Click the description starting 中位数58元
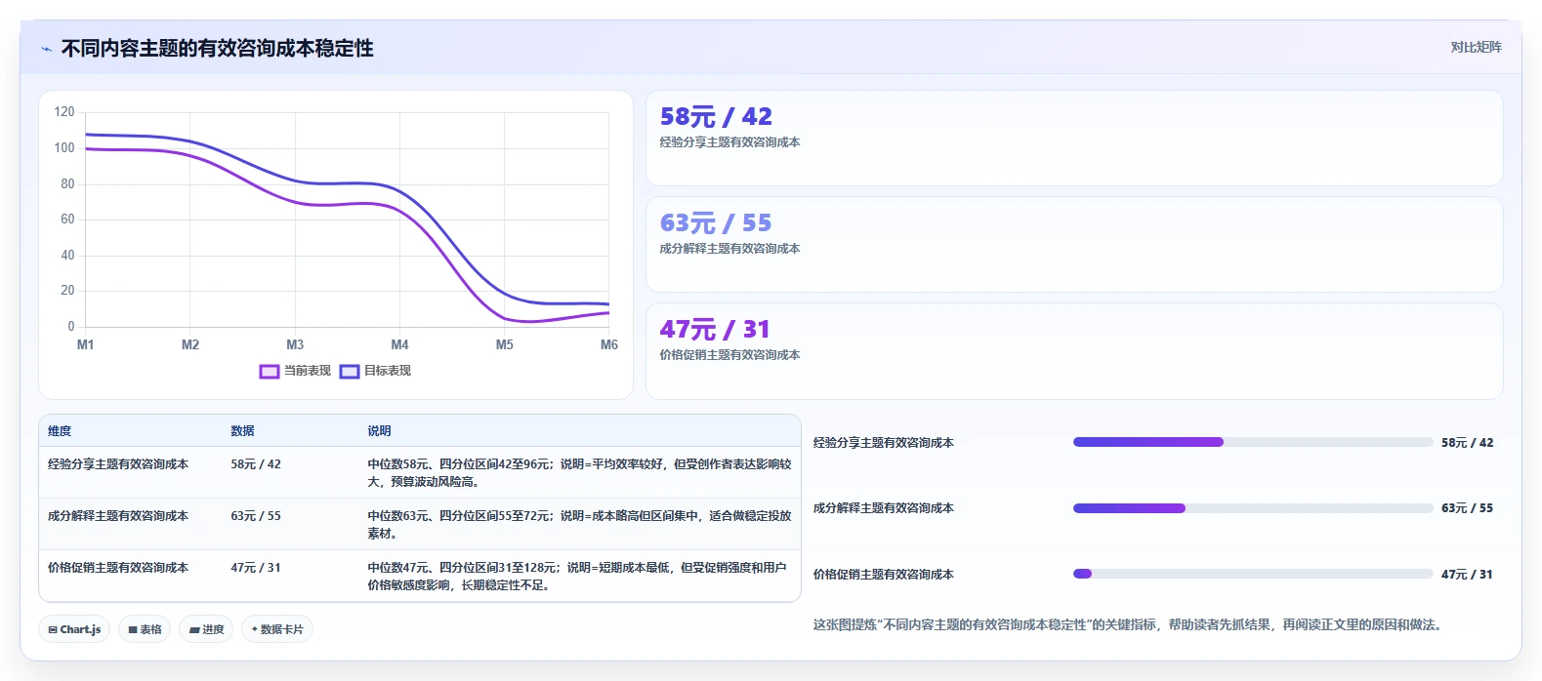This screenshot has width=1542, height=681. click(579, 473)
